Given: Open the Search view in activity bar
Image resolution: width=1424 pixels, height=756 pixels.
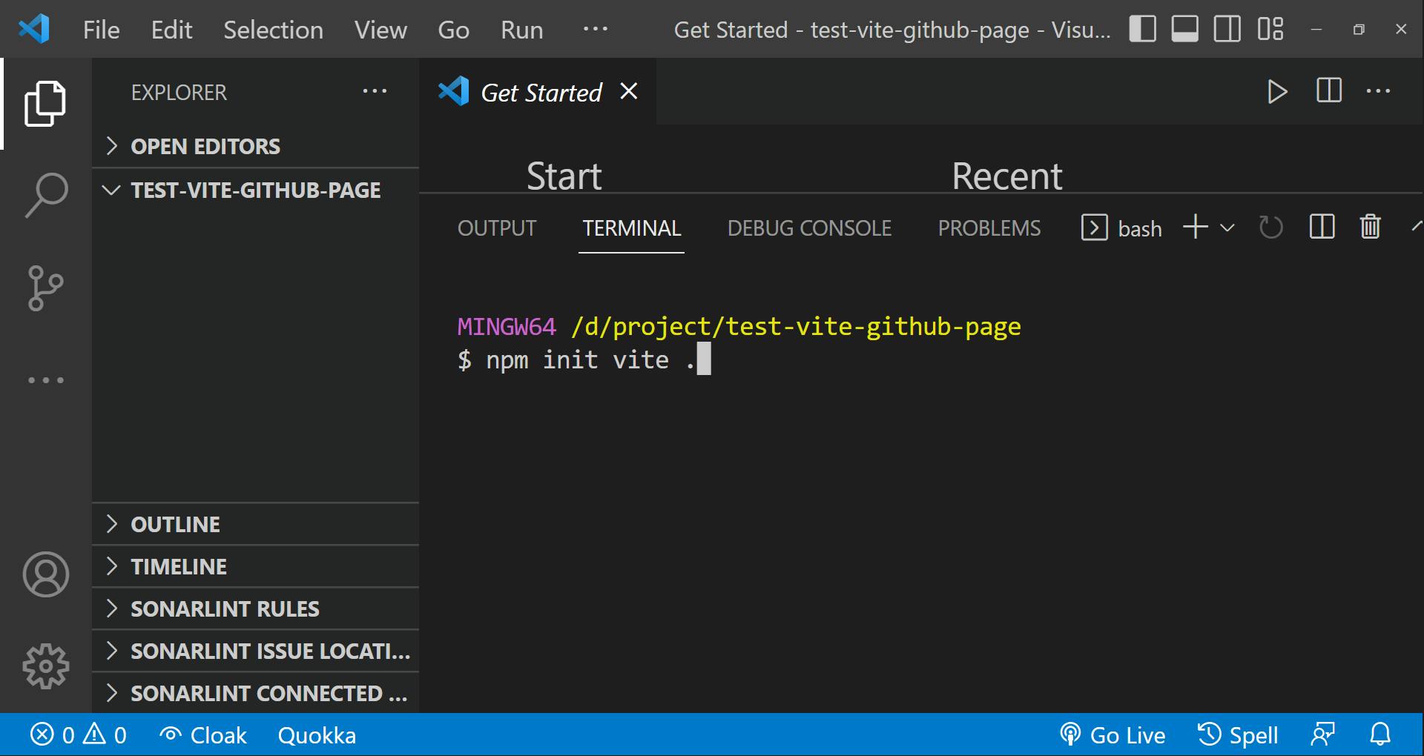Looking at the screenshot, I should [46, 196].
